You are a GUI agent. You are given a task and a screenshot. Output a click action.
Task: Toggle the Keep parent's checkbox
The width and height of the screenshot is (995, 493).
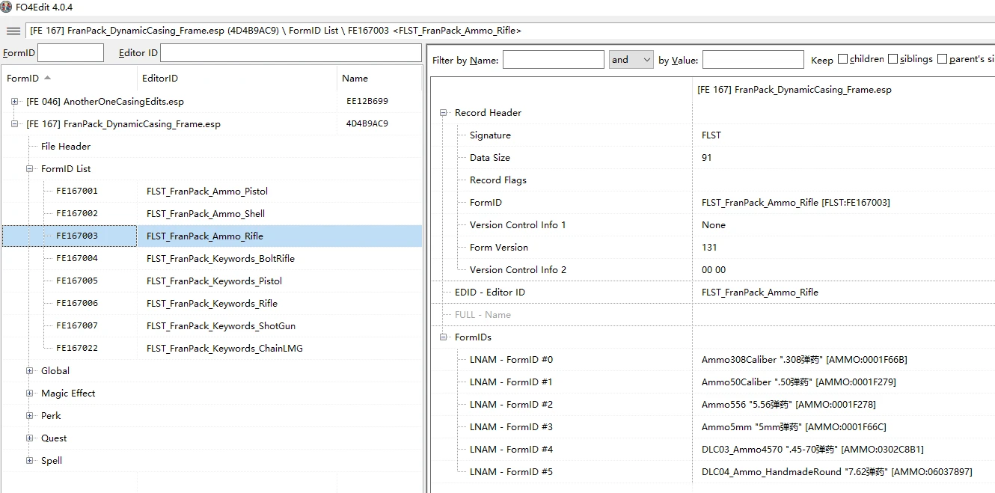click(942, 59)
